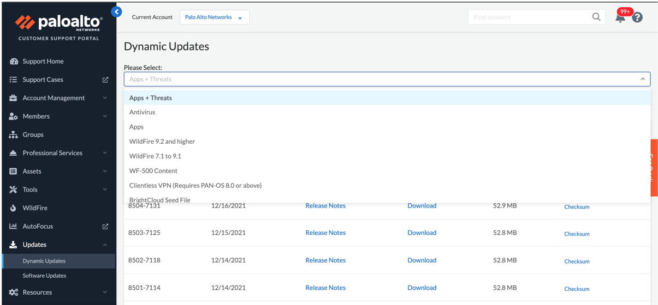Click the AutoFocus chart icon in sidebar

13,226
